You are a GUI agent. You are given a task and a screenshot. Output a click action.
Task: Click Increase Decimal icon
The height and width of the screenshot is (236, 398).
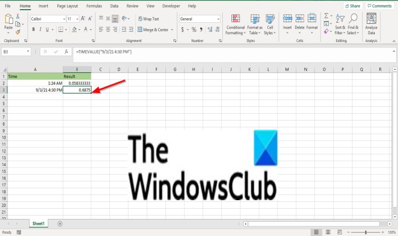coord(210,30)
